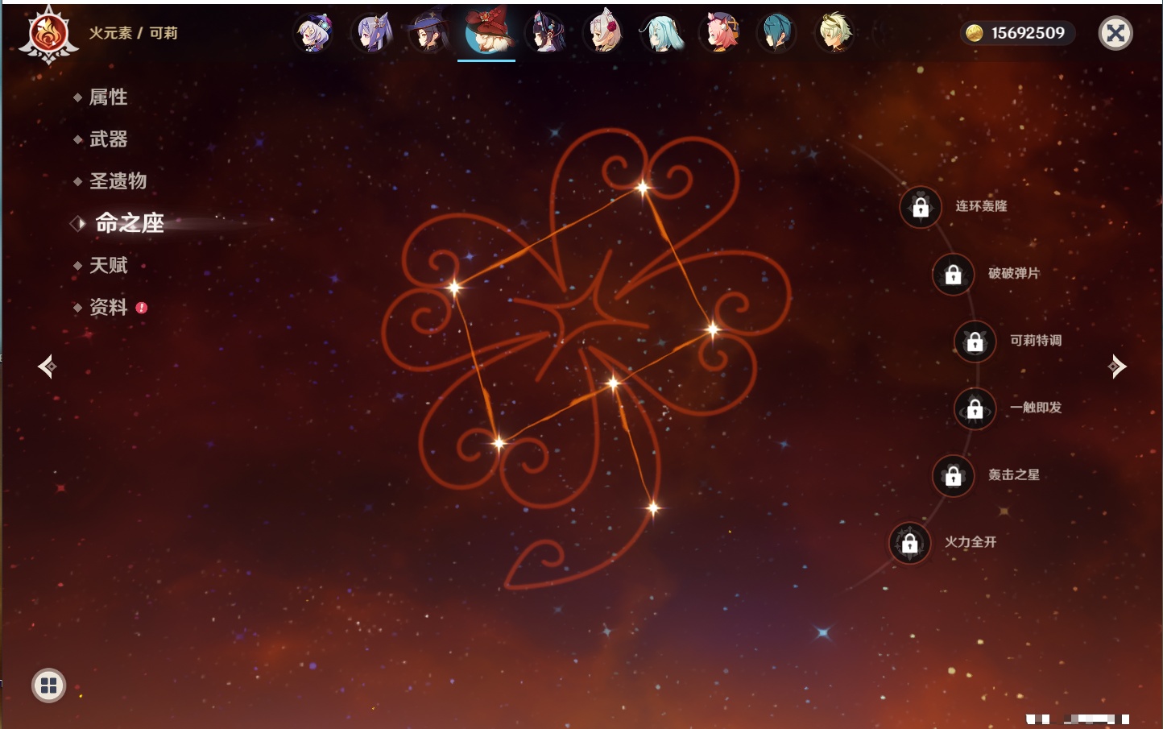Screen dimensions: 1163x729
Task: Select Qiqi's avatar with the purple hat
Action: pyautogui.click(x=315, y=33)
